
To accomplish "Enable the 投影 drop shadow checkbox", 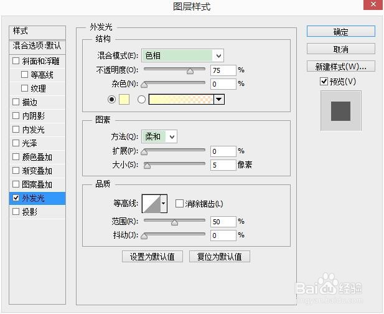I will (x=16, y=212).
